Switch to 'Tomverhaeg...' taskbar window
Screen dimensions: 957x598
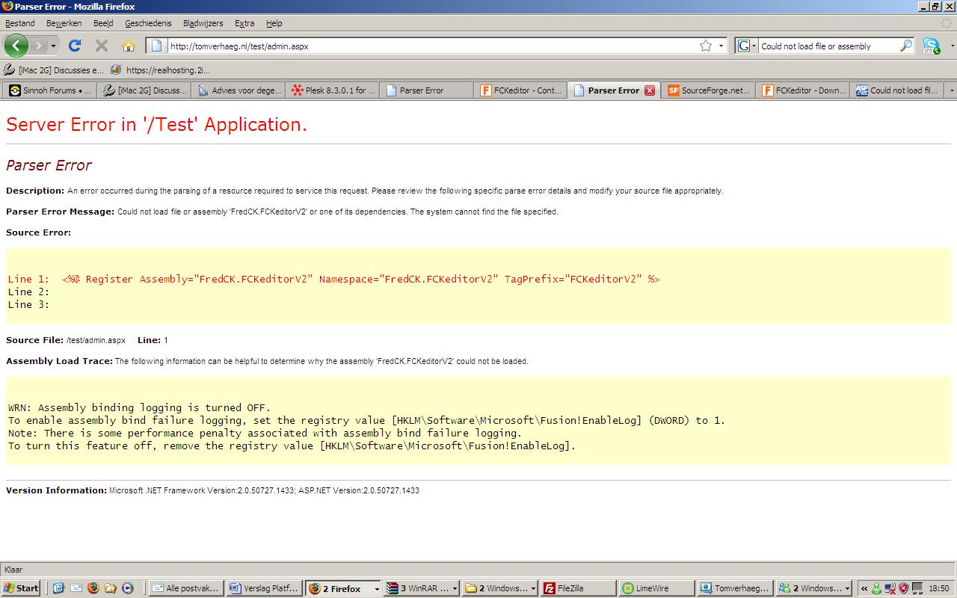click(x=736, y=588)
